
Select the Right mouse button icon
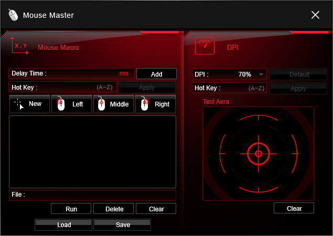(x=144, y=104)
